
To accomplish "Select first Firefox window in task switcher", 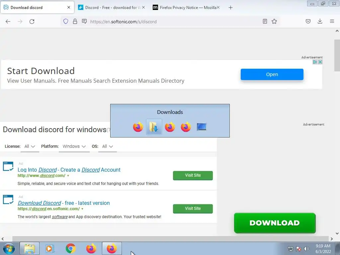I will coord(138,127).
